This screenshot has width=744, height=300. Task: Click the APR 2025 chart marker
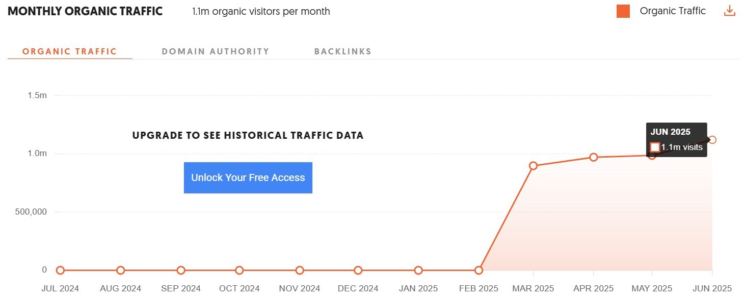pos(593,157)
